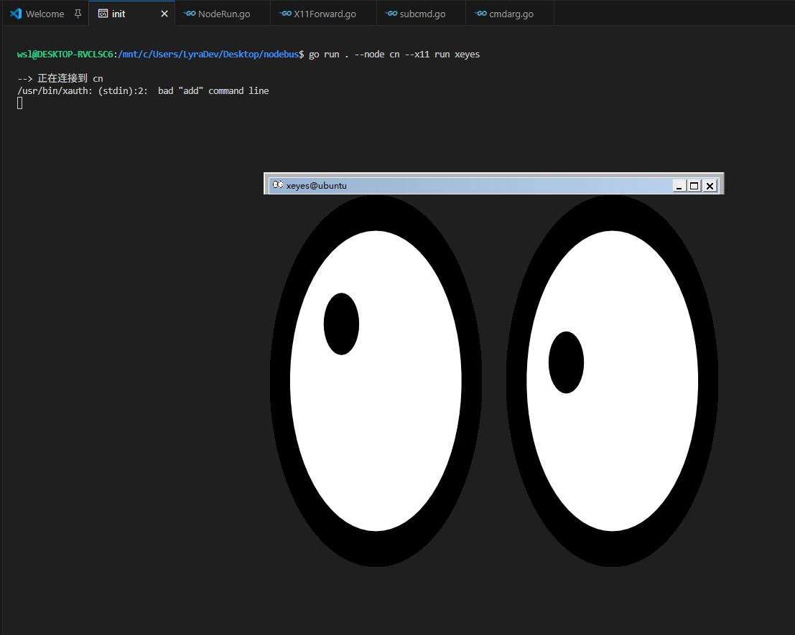
Task: Click the terminal icon on init tab
Action: click(x=103, y=14)
